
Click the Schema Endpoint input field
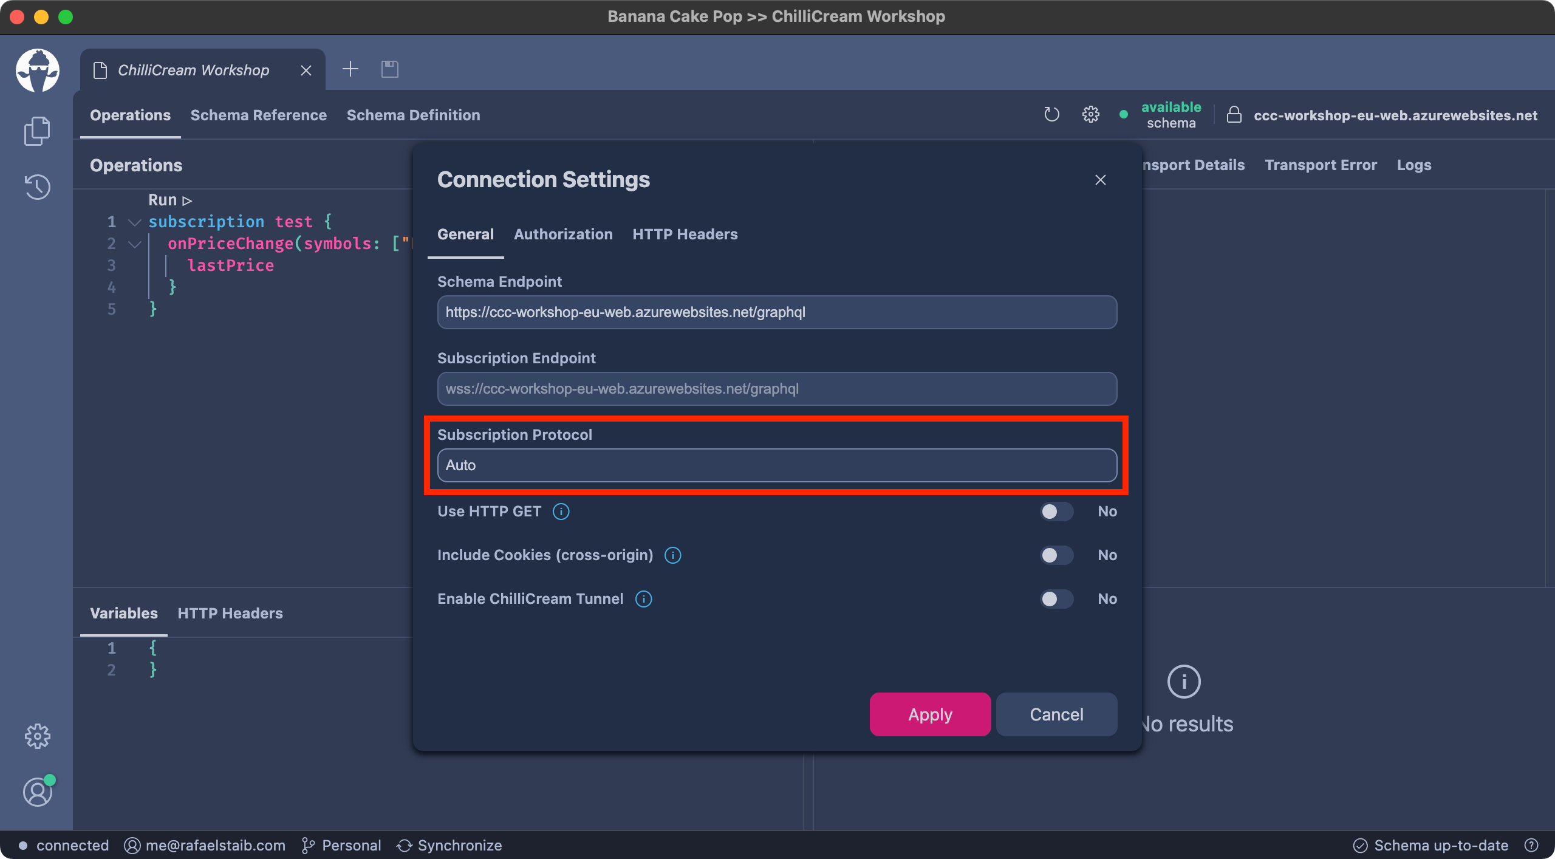(777, 312)
